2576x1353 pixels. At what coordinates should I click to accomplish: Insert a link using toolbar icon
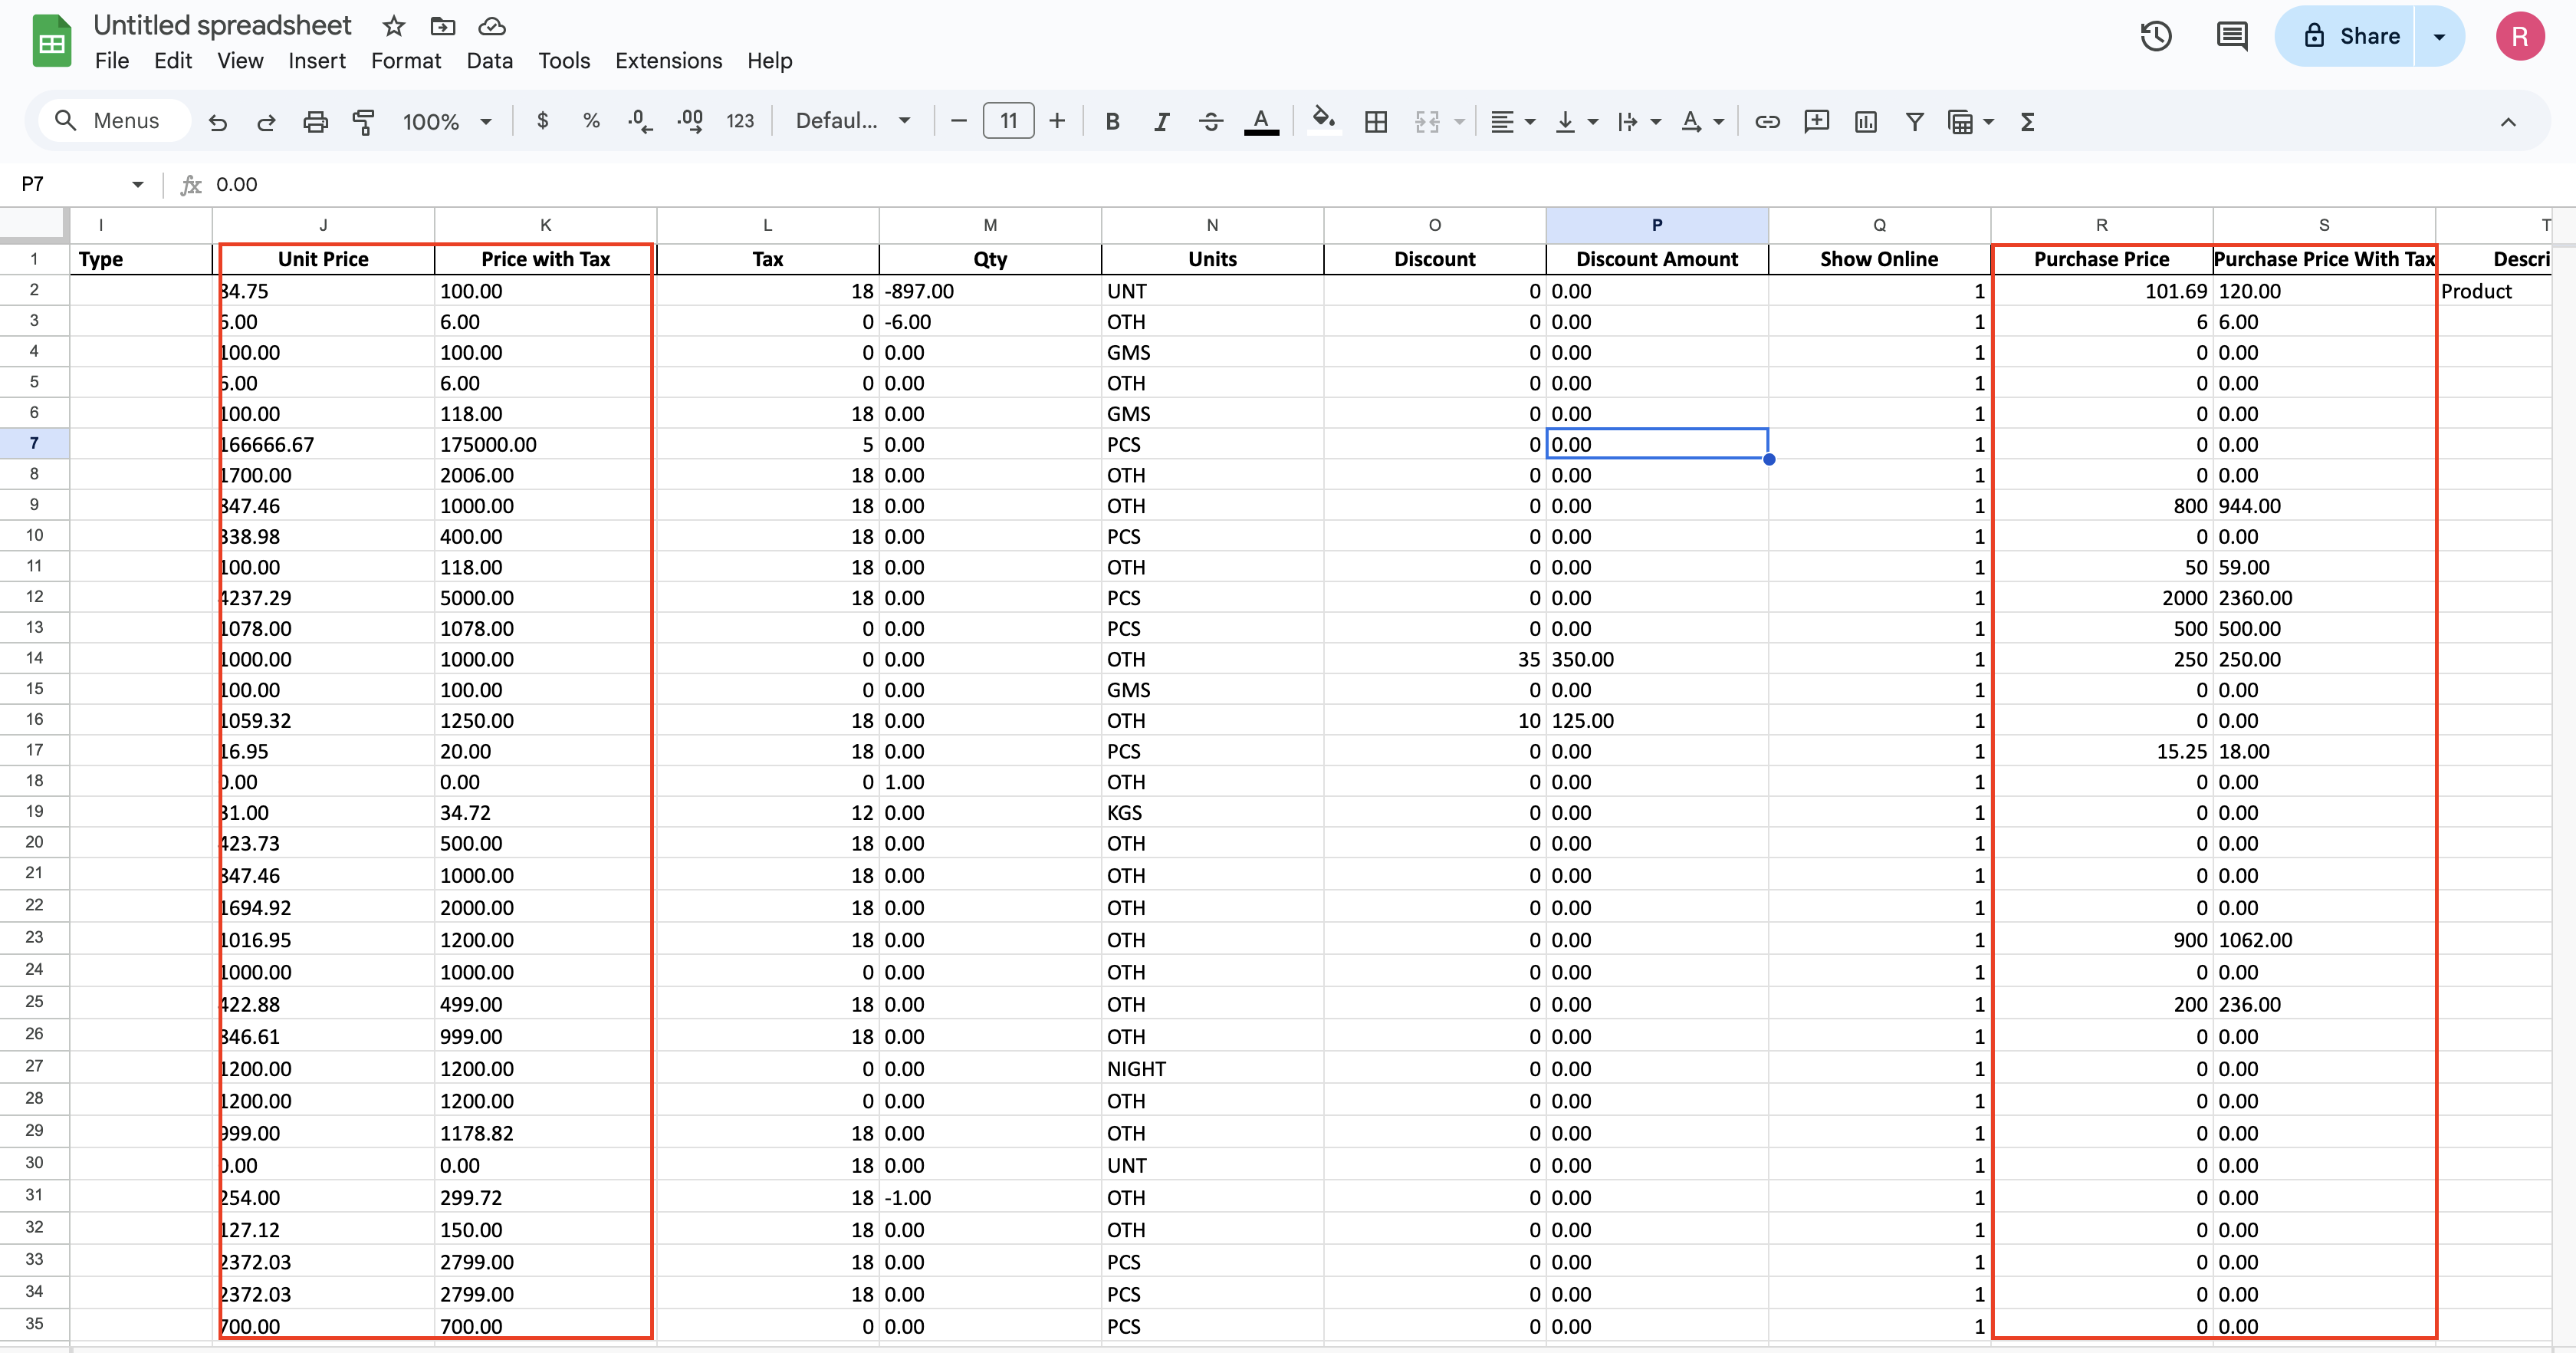[x=1767, y=121]
